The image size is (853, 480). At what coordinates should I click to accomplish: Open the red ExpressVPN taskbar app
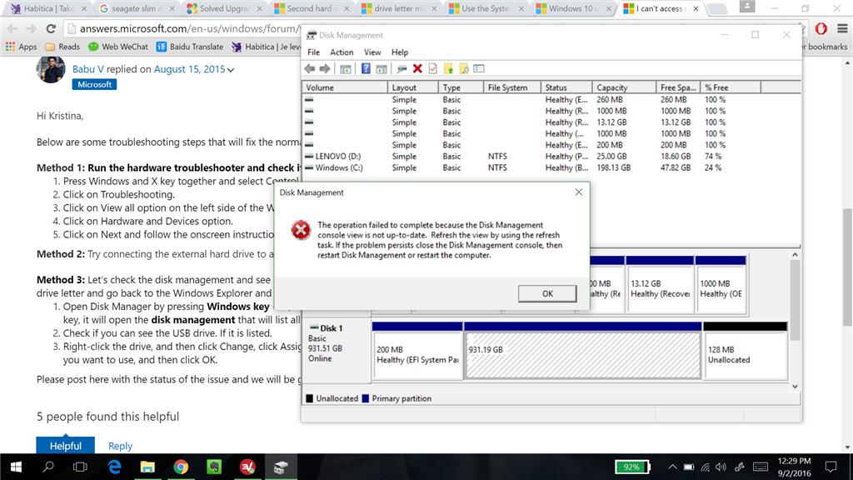point(247,467)
